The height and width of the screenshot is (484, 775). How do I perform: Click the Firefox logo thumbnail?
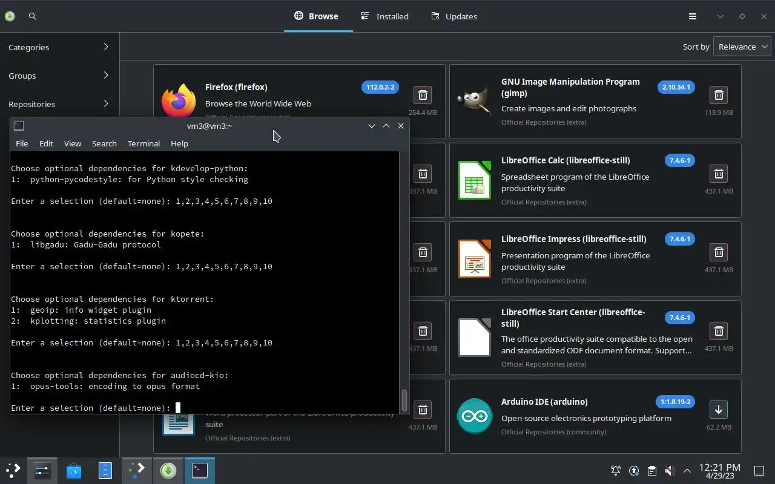pos(179,100)
